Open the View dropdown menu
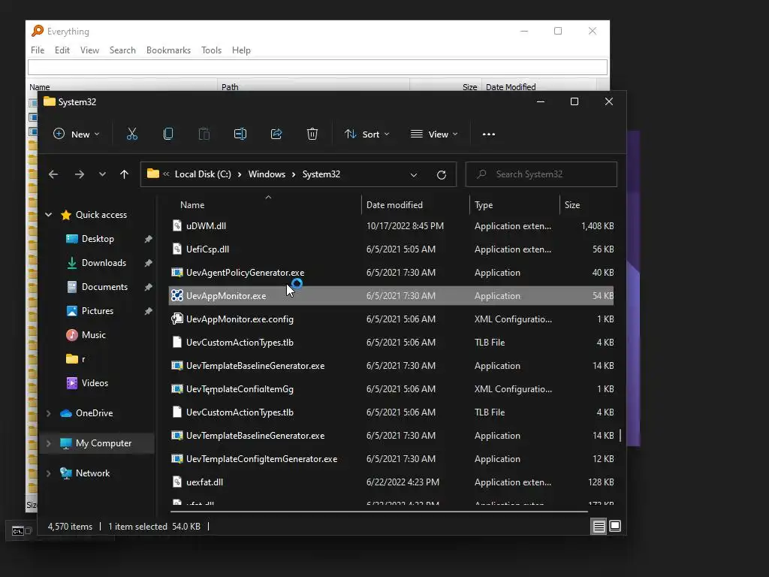Screen dimensions: 769x577 click(x=435, y=134)
